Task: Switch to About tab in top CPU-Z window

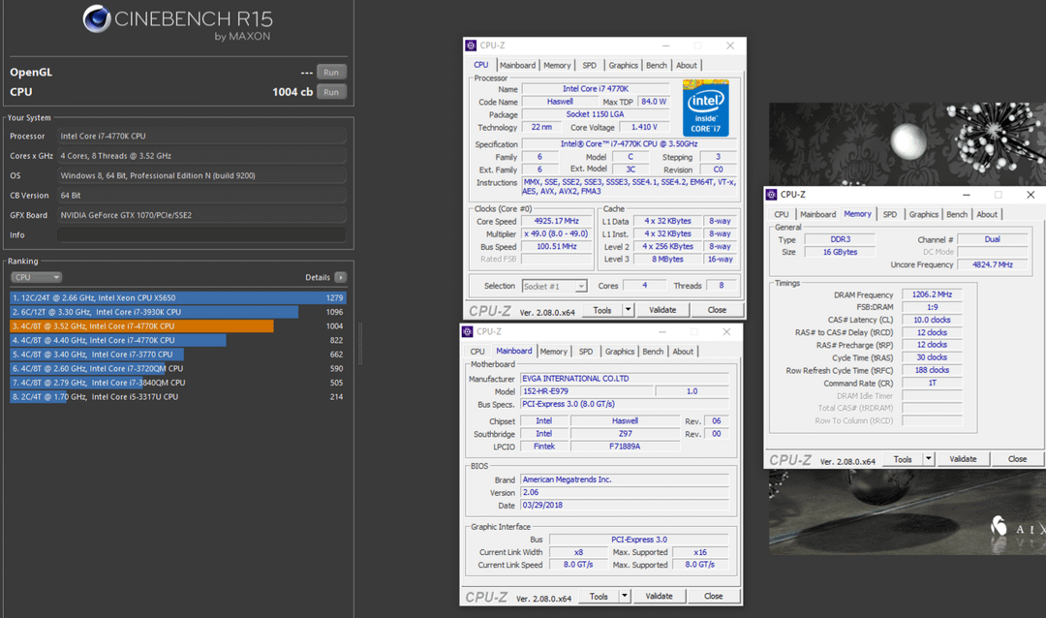Action: (687, 66)
